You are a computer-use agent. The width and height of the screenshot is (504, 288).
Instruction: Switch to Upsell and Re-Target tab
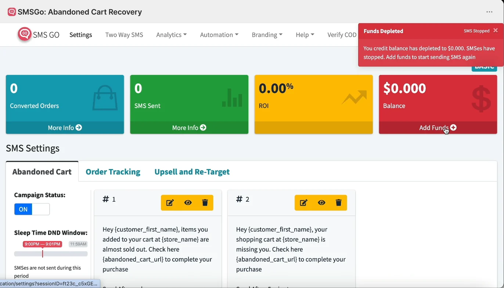click(x=192, y=172)
